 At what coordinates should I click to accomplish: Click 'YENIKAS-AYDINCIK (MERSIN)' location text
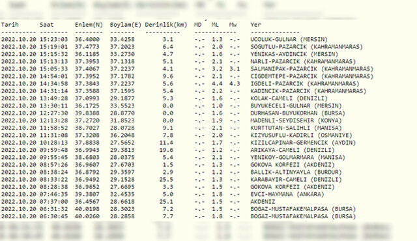[x=294, y=54]
